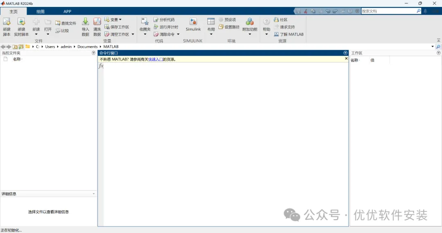The height and width of the screenshot is (233, 442).
Task: Switch to the APP tab
Action: click(x=68, y=11)
